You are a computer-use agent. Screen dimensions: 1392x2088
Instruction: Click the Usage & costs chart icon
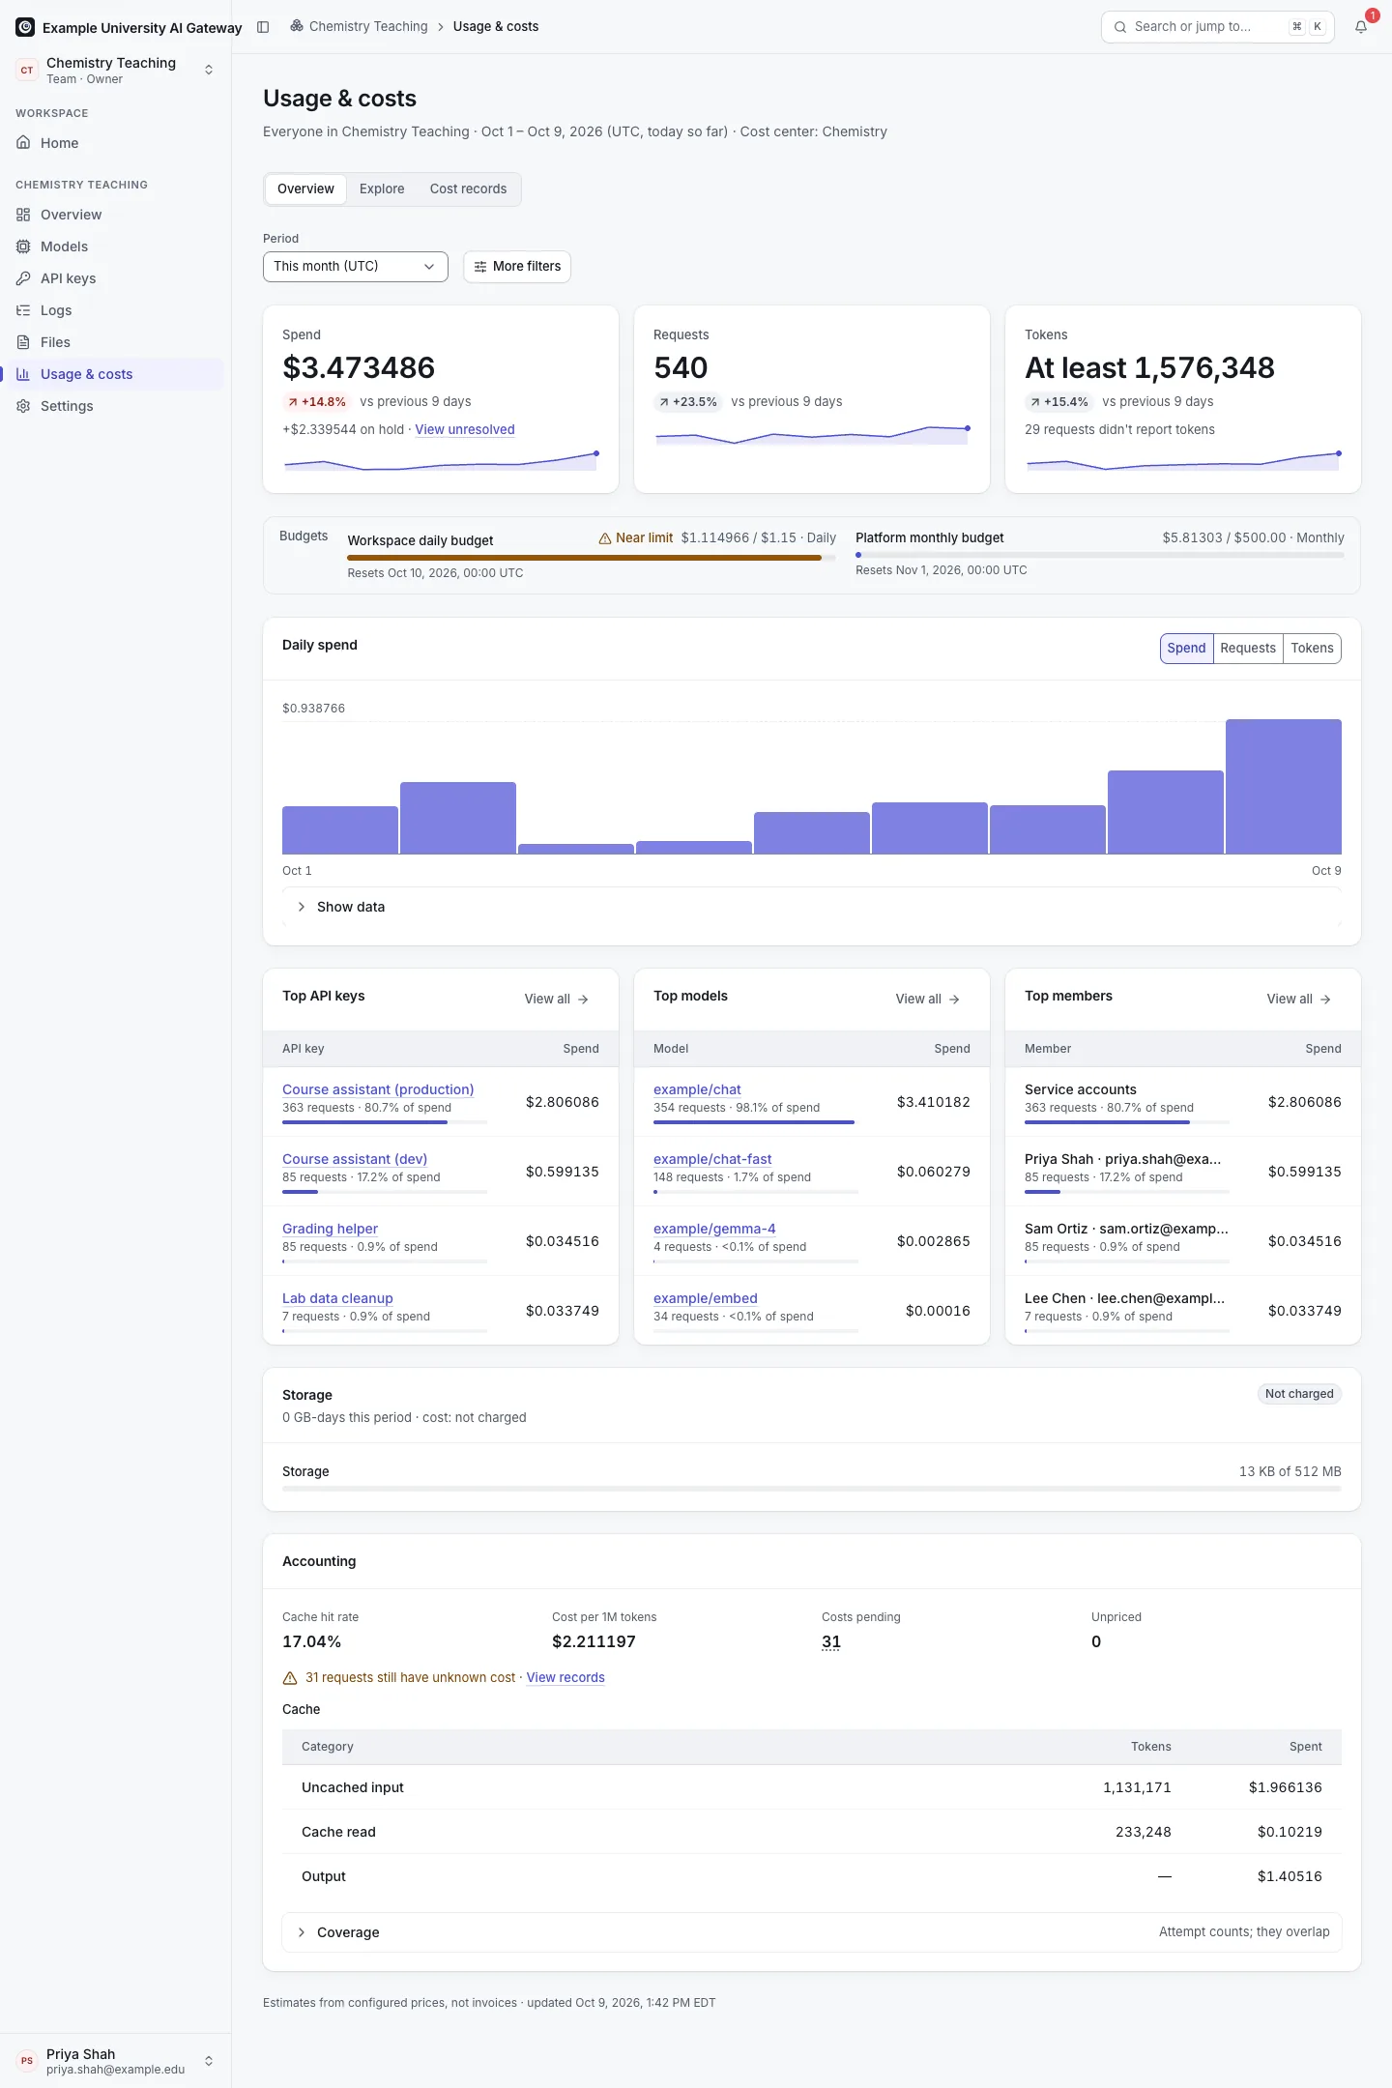click(x=23, y=374)
